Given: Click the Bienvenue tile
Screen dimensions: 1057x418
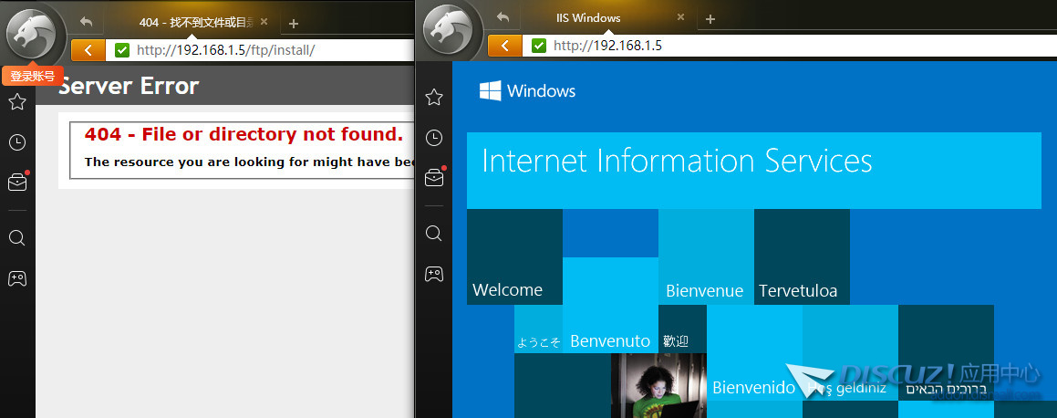Looking at the screenshot, I should pos(707,256).
